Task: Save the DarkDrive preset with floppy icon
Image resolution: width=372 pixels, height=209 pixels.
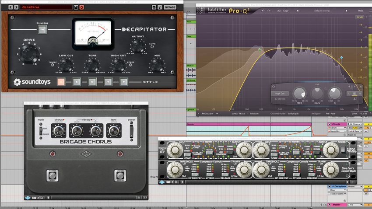Action: 76,7
